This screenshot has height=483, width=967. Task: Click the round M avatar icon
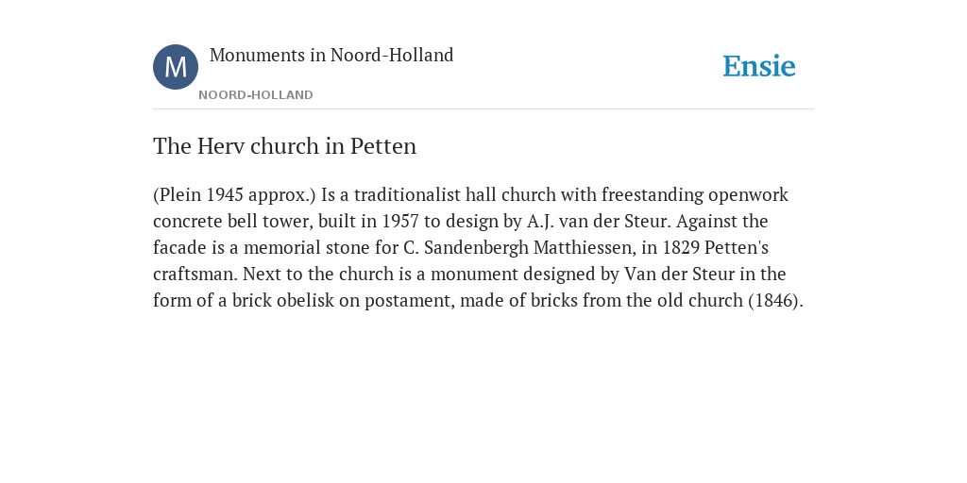(x=176, y=67)
